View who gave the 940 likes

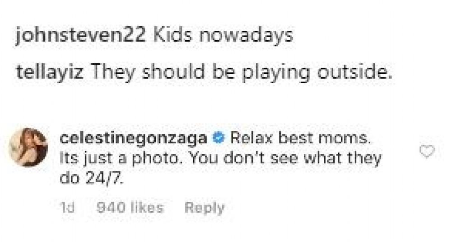(x=130, y=208)
